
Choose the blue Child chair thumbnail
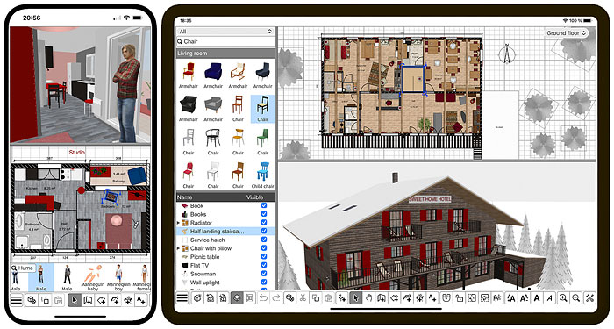pos(263,175)
